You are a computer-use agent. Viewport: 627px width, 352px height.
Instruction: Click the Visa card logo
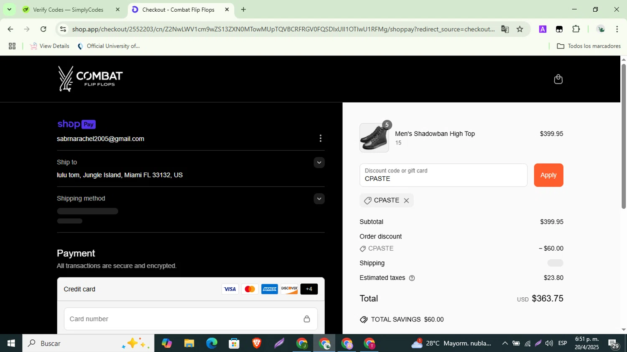230,289
